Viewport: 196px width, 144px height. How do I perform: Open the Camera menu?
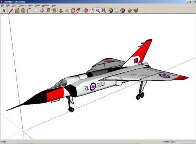(x=22, y=6)
